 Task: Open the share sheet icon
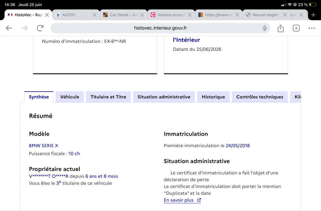click(280, 28)
